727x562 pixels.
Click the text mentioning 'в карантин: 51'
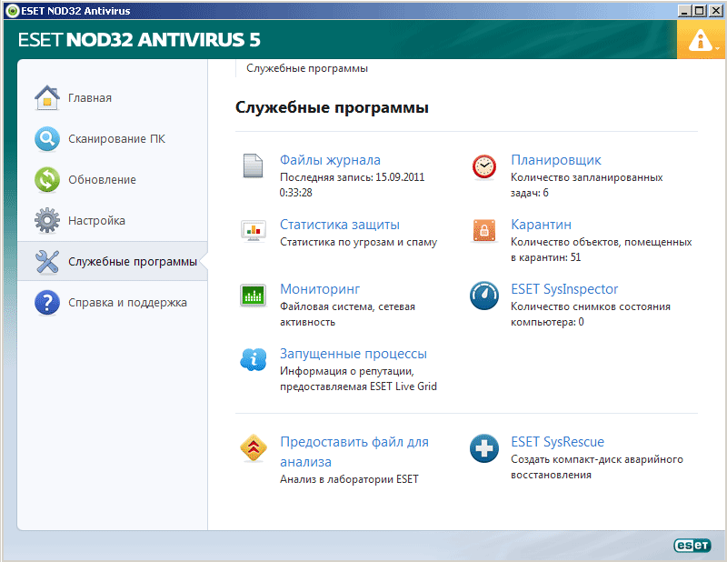click(546, 257)
